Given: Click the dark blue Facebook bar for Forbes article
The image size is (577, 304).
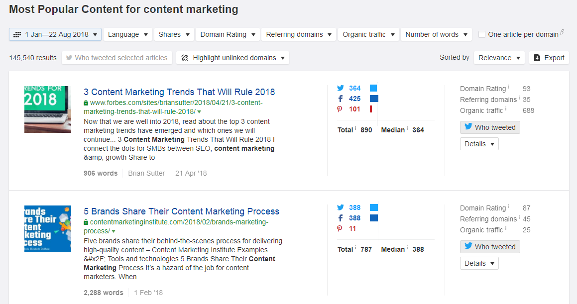Looking at the screenshot, I should 374,99.
